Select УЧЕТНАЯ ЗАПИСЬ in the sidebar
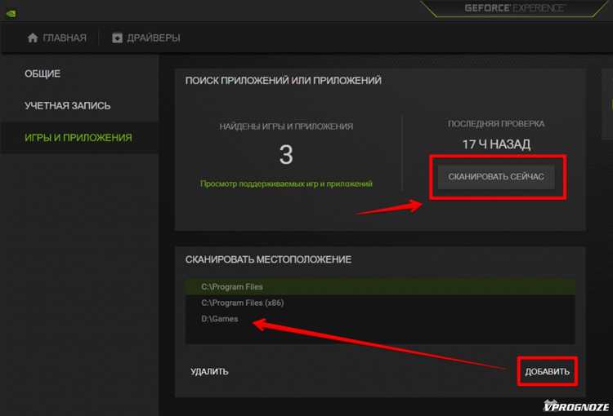 tap(68, 106)
